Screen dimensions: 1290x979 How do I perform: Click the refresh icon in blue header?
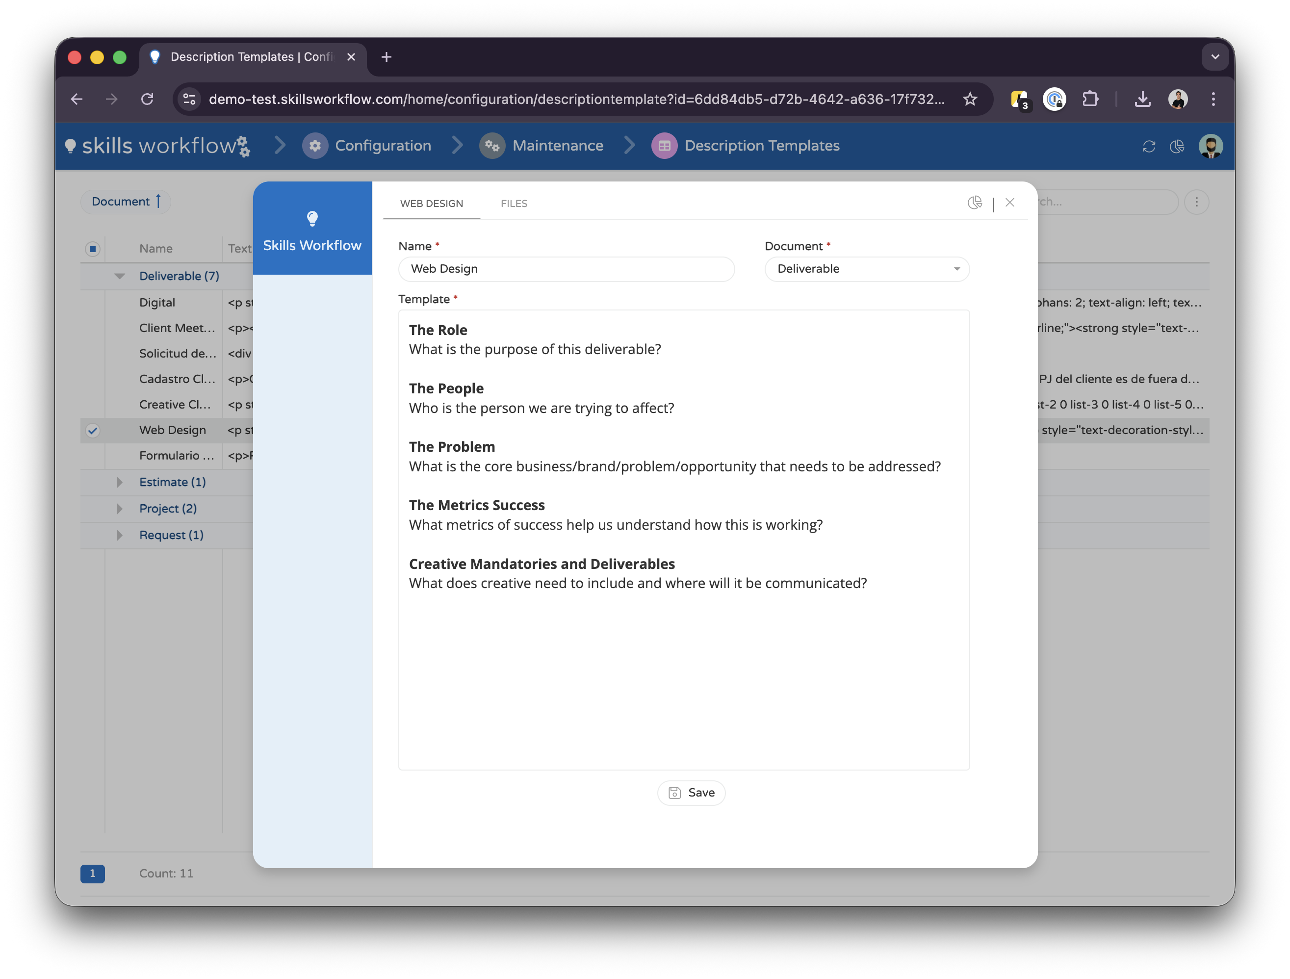point(1148,146)
